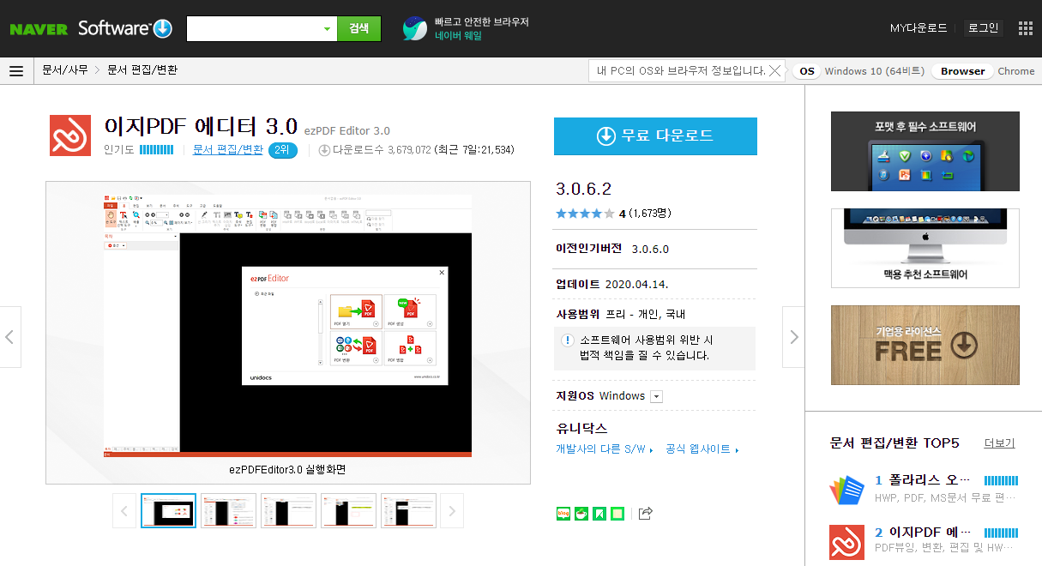Open 문서 편집/변환 category link under title
Image resolution: width=1042 pixels, height=566 pixels.
pyautogui.click(x=228, y=150)
